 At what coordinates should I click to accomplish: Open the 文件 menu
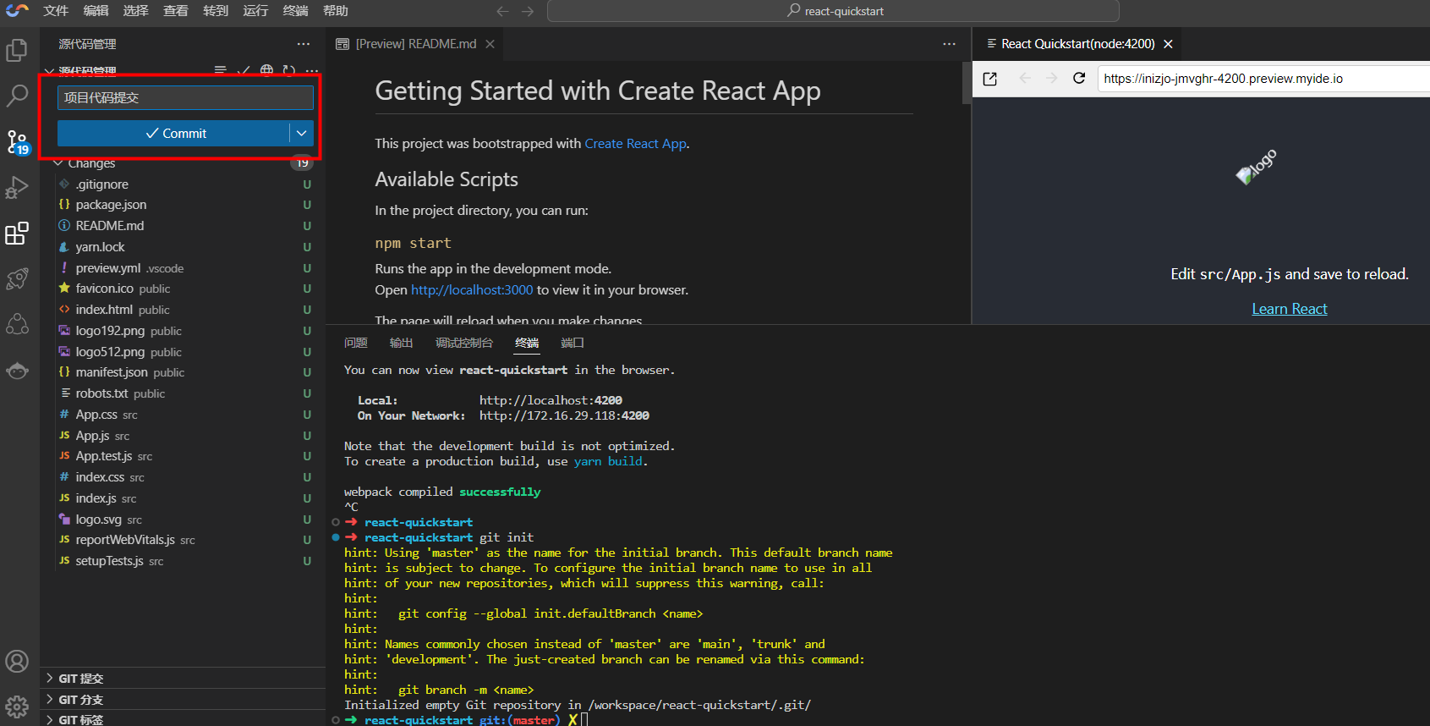56,11
